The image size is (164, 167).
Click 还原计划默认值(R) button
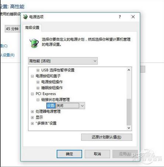[107, 137]
